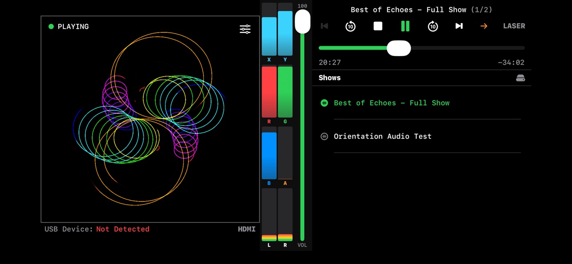Image resolution: width=572 pixels, height=264 pixels.
Task: Skip to the next track
Action: click(459, 26)
